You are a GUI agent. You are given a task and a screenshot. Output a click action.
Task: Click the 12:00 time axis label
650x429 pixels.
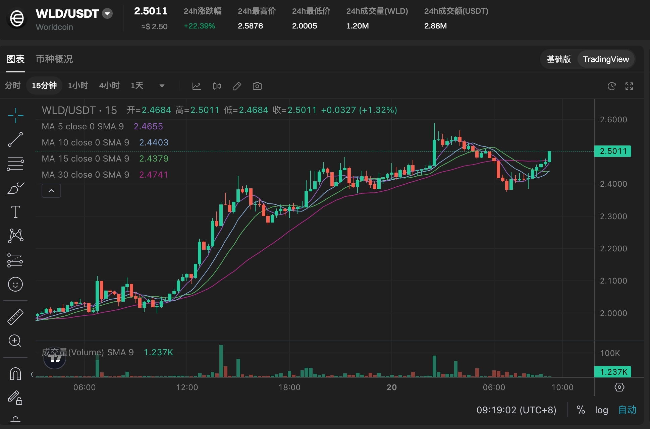[187, 387]
